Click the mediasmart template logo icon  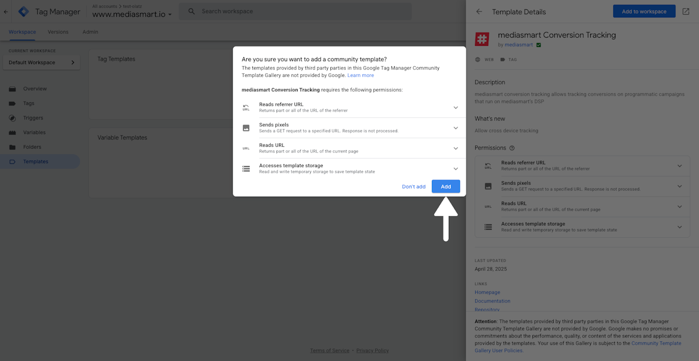point(482,39)
